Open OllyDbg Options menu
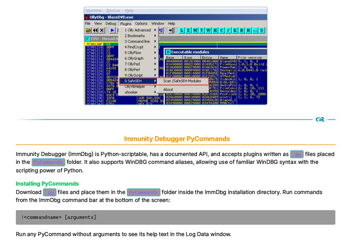 141,23
